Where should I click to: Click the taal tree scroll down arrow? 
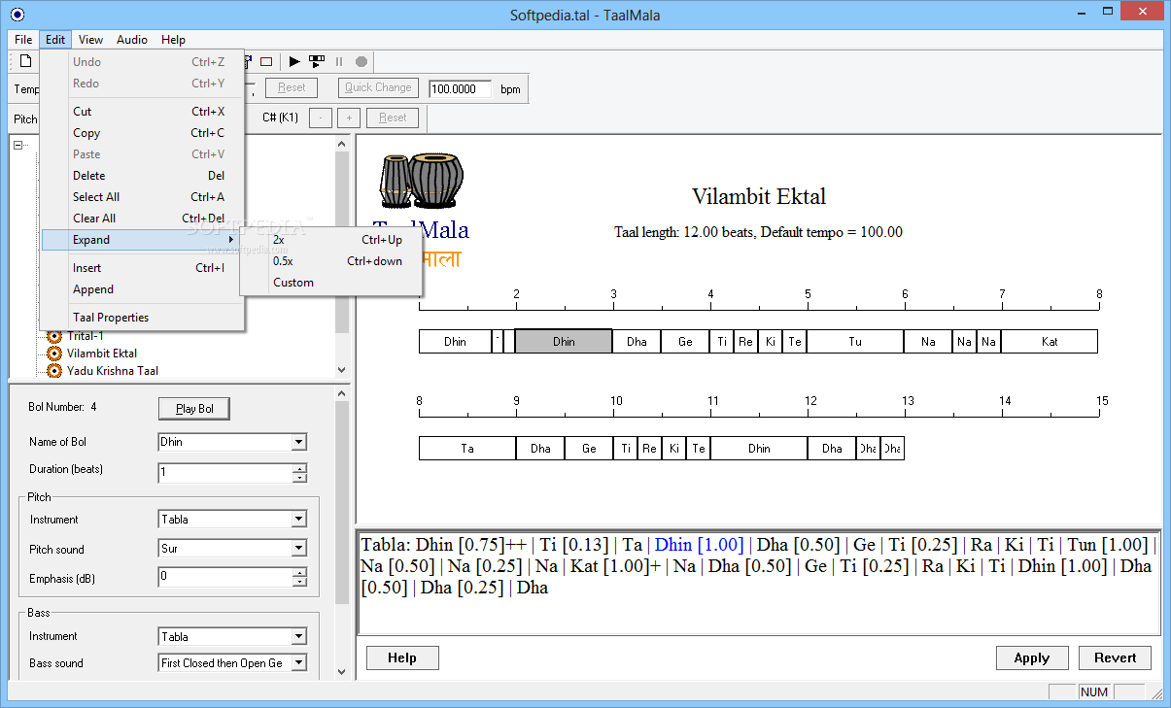click(341, 370)
